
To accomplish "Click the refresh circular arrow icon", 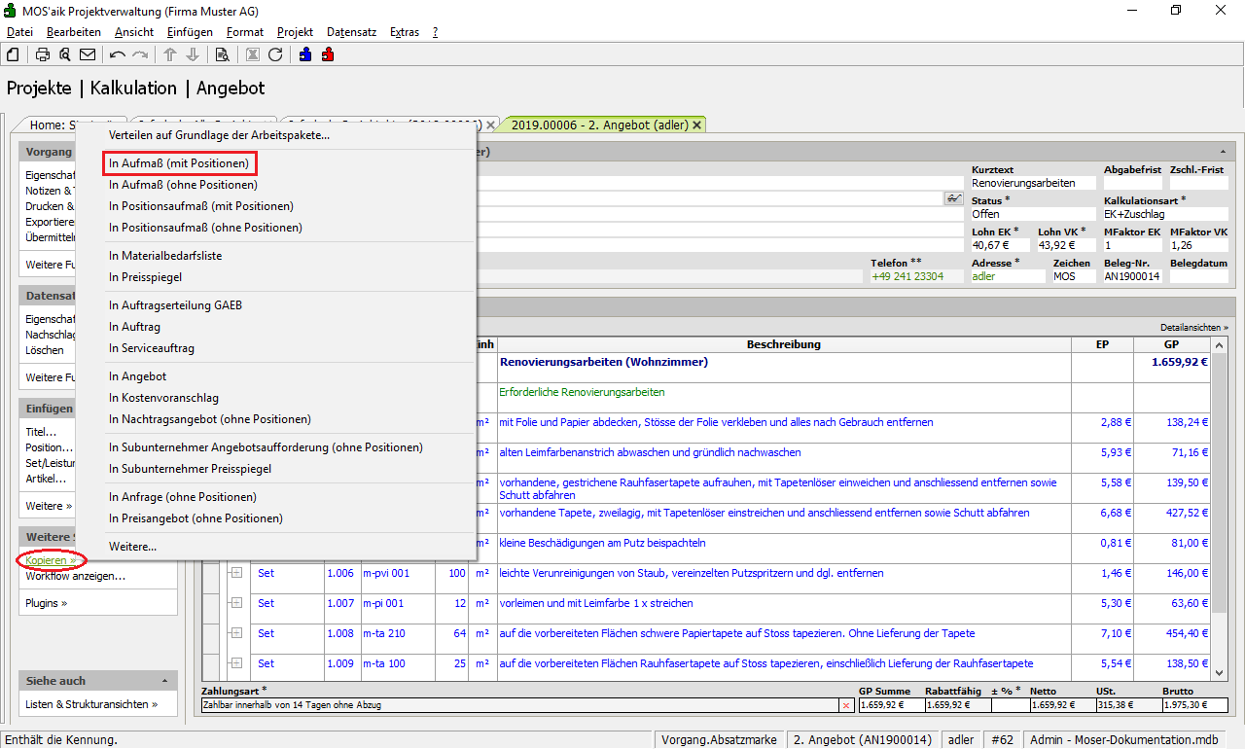I will point(275,54).
